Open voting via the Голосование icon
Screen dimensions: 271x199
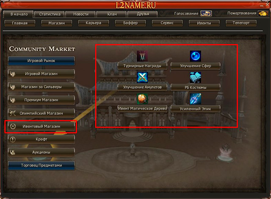click(x=206, y=14)
